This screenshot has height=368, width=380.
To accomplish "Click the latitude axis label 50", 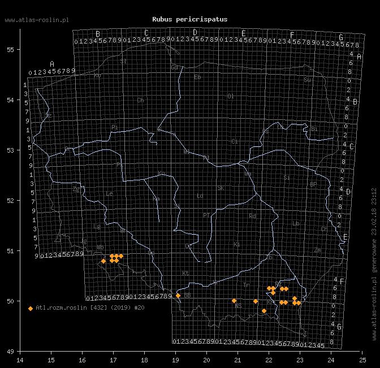I will 10,301.
